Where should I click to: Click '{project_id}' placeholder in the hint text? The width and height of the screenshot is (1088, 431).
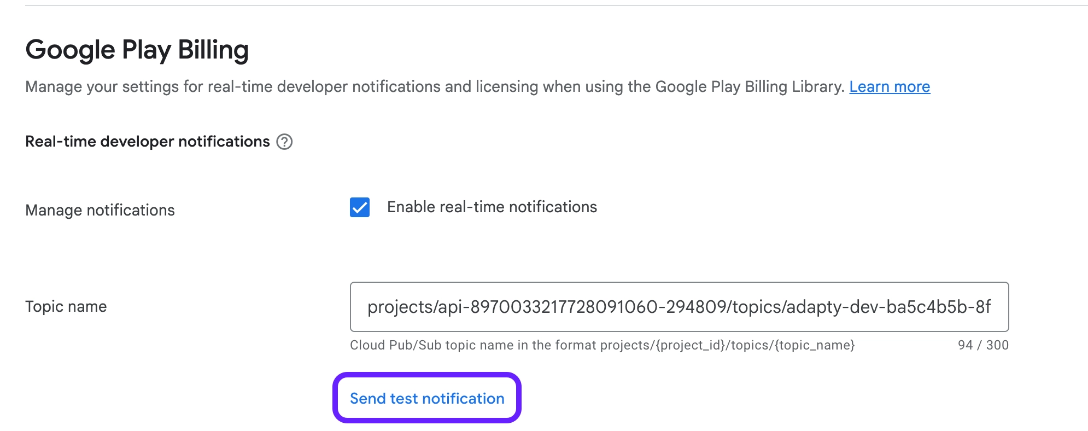(x=690, y=345)
